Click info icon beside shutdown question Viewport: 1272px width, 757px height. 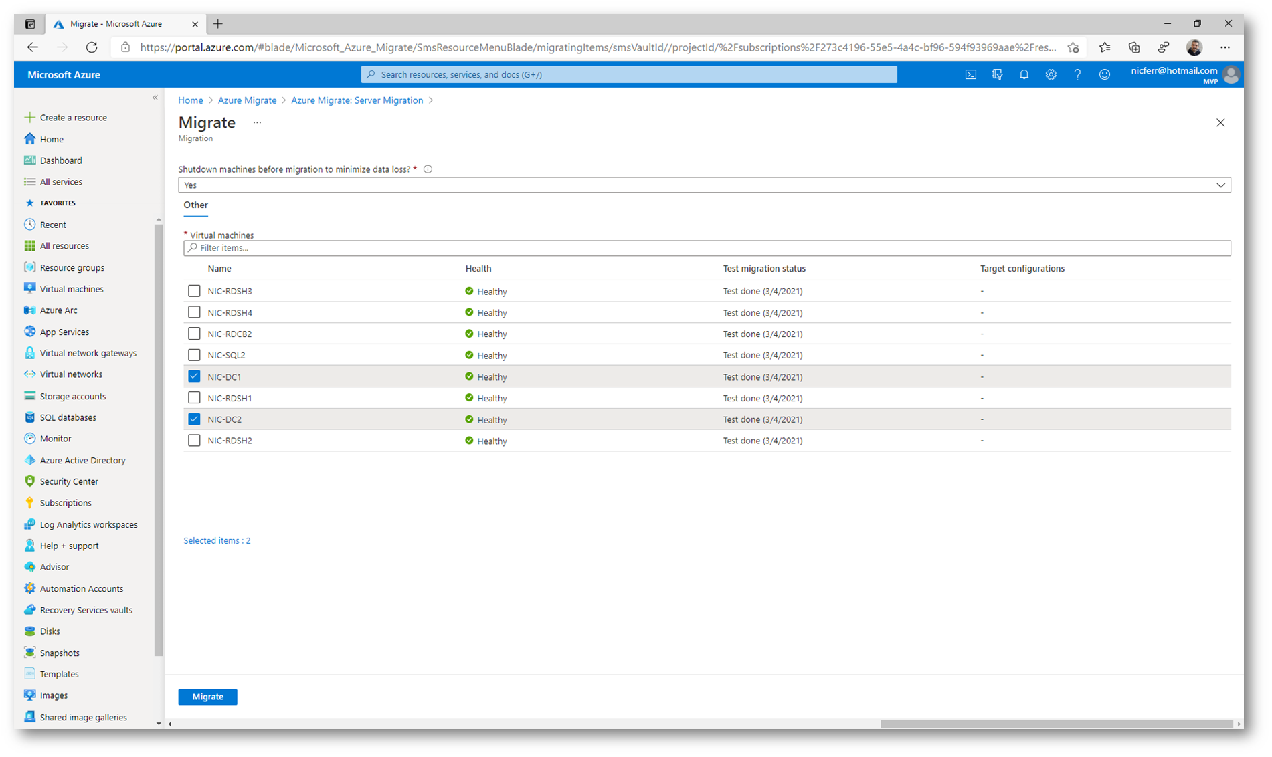pyautogui.click(x=428, y=169)
